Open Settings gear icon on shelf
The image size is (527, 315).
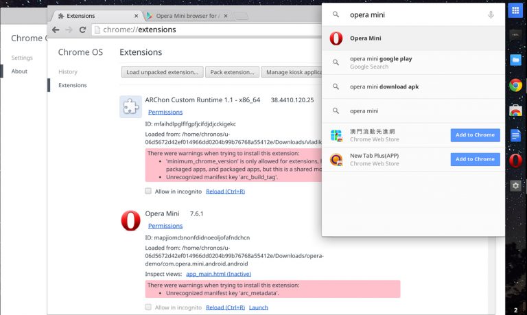[515, 185]
